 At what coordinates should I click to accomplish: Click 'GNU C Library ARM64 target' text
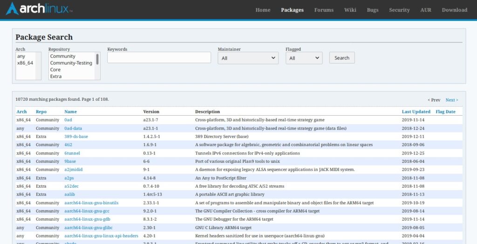point(223,228)
